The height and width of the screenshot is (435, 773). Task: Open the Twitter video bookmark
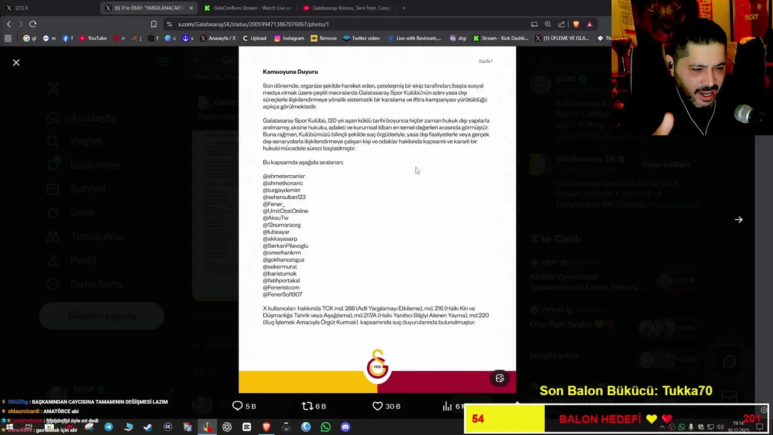click(361, 38)
